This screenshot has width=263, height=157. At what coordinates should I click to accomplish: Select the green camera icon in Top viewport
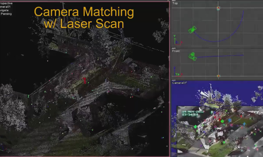(192, 30)
